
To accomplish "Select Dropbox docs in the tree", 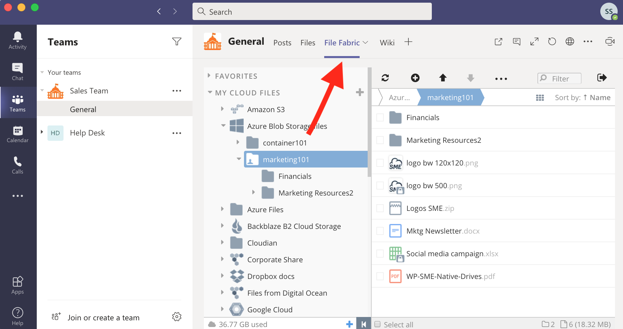I will [x=271, y=276].
